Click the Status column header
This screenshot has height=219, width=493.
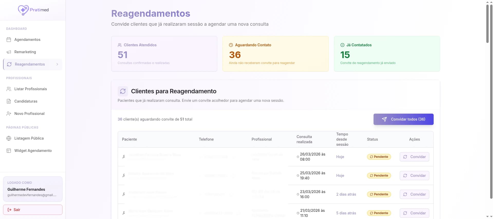point(373,139)
